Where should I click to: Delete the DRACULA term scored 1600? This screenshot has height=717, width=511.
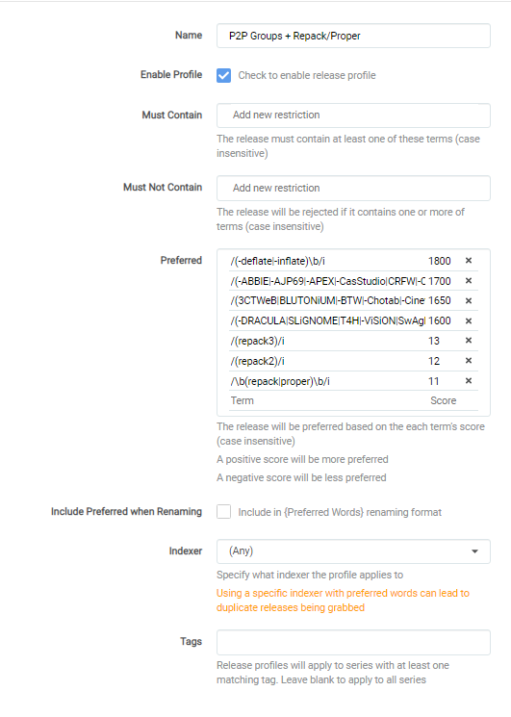pos(469,320)
